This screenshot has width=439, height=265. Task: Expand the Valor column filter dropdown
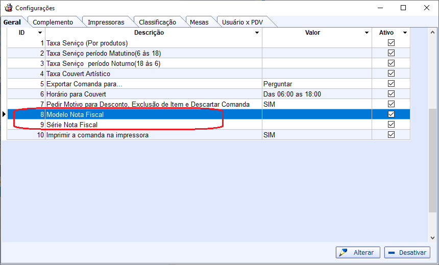point(367,33)
